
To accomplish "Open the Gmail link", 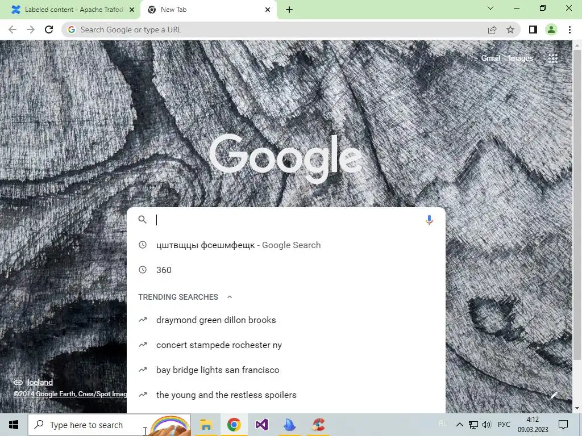I will [x=490, y=58].
